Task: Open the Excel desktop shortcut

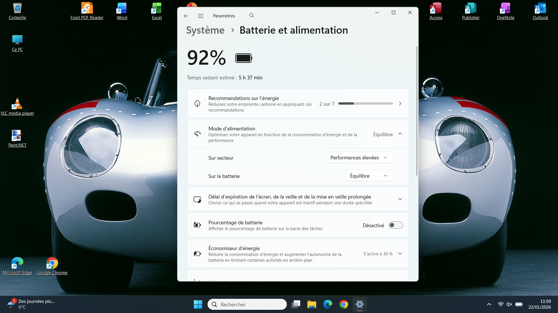Action: 157,11
